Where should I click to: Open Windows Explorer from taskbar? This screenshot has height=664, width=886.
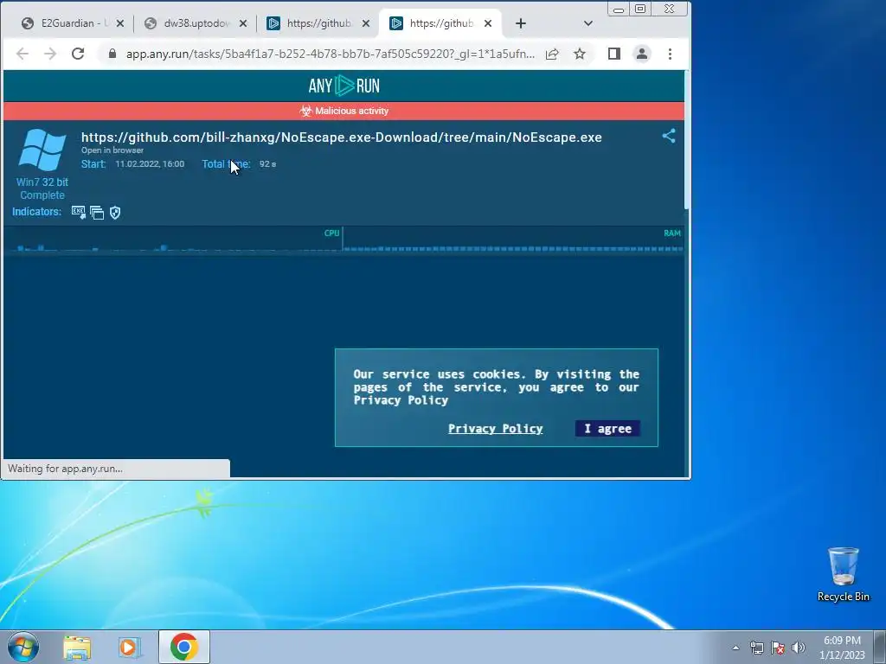(77, 647)
